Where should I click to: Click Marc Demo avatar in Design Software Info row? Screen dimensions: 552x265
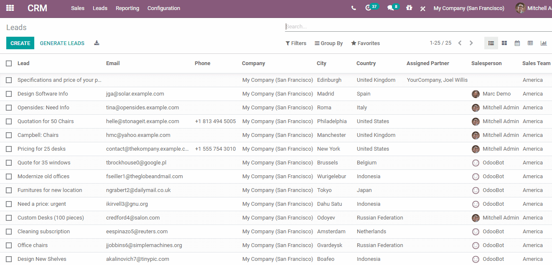476,94
